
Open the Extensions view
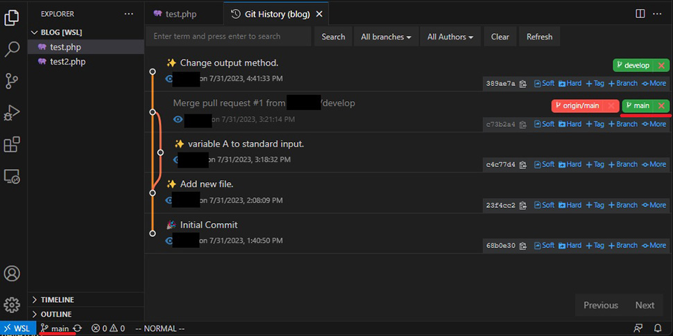pyautogui.click(x=12, y=144)
